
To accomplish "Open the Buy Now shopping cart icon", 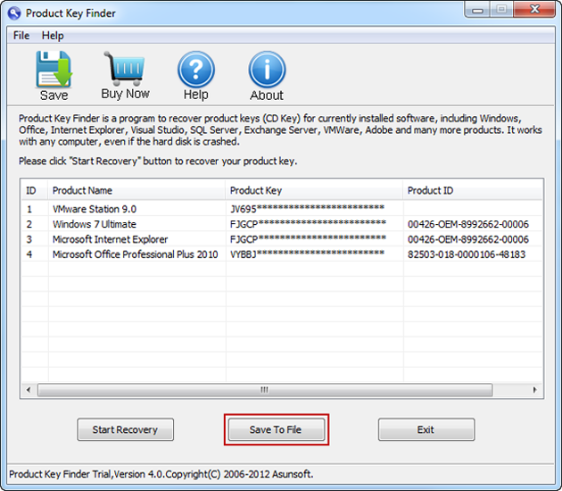I will click(125, 68).
